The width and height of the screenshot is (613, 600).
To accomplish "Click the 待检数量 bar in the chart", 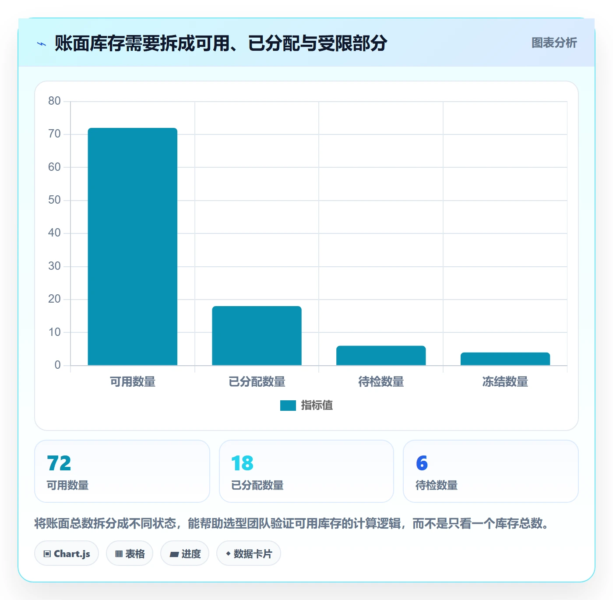I will coord(381,356).
